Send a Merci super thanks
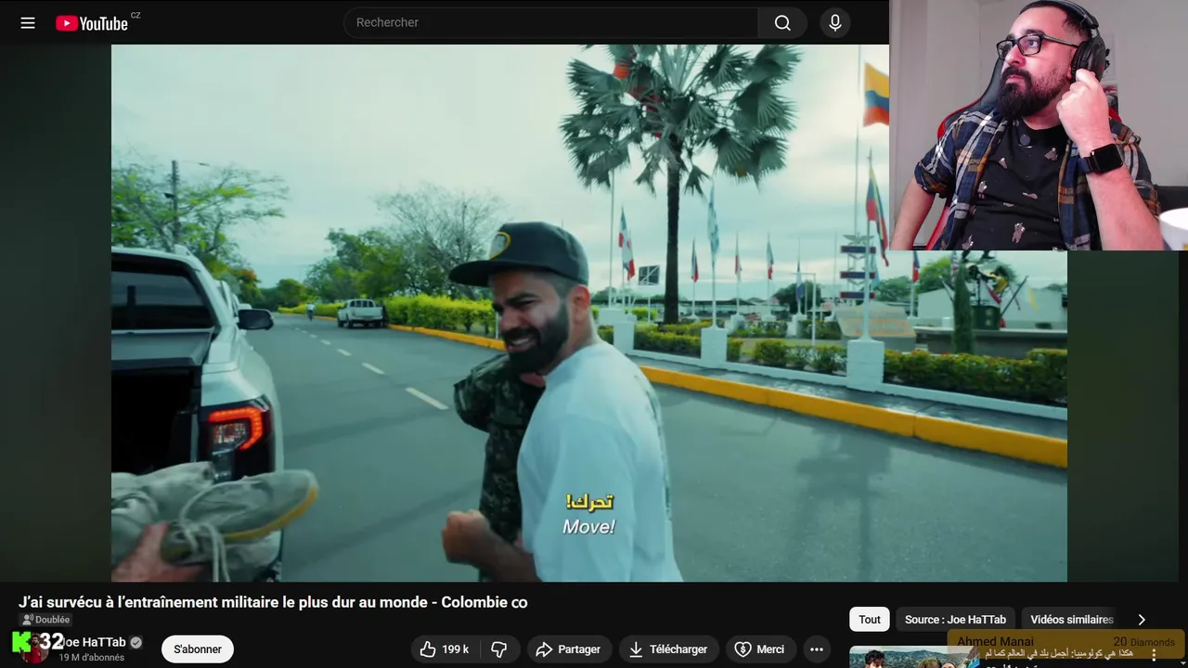Screen dimensions: 1188x668 coord(760,649)
